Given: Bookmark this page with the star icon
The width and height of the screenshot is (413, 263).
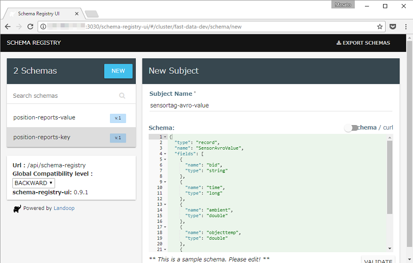Looking at the screenshot, I should (379, 27).
